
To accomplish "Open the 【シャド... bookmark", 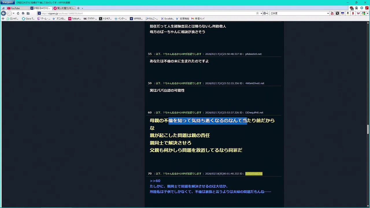I will point(12,18).
